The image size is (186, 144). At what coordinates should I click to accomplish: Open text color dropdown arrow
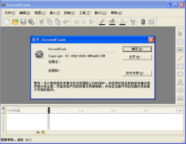pos(128,22)
